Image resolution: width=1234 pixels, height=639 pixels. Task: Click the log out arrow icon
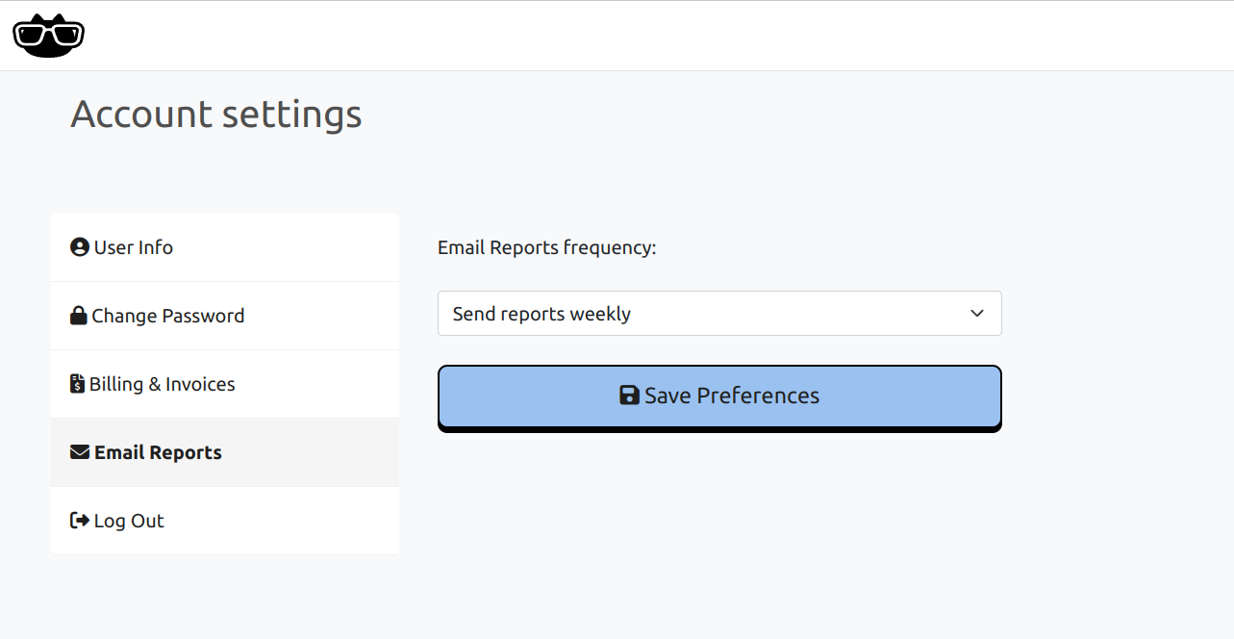coord(78,520)
